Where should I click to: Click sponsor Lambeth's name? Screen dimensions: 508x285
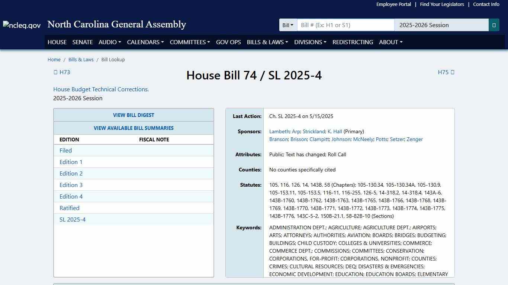click(x=279, y=131)
